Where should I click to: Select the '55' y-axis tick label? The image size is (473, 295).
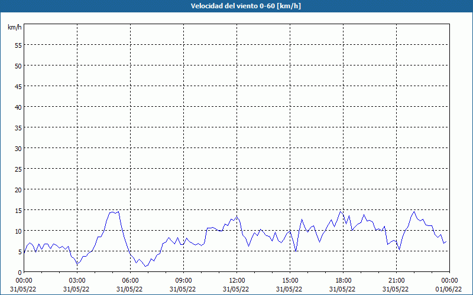click(18, 45)
